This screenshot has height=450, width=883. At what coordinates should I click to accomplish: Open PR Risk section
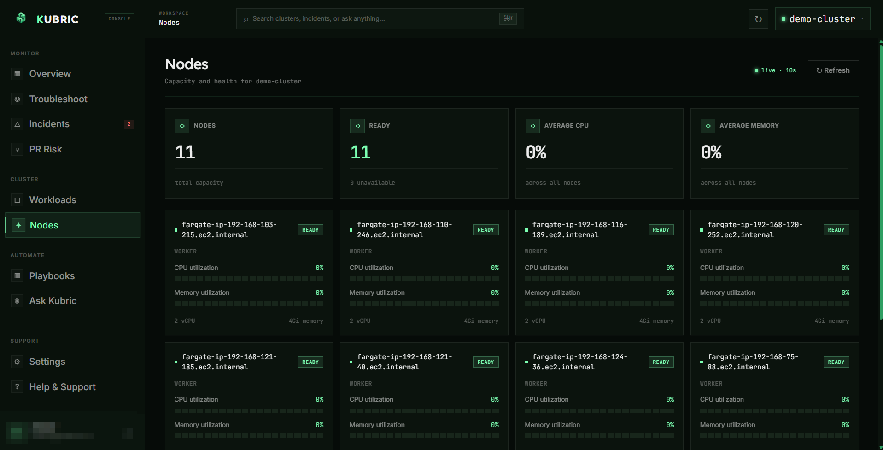(x=73, y=149)
